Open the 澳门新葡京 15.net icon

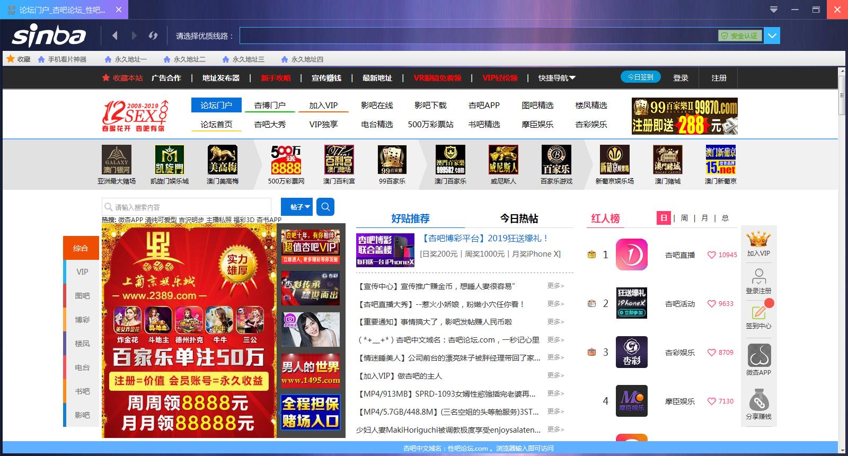pos(721,160)
